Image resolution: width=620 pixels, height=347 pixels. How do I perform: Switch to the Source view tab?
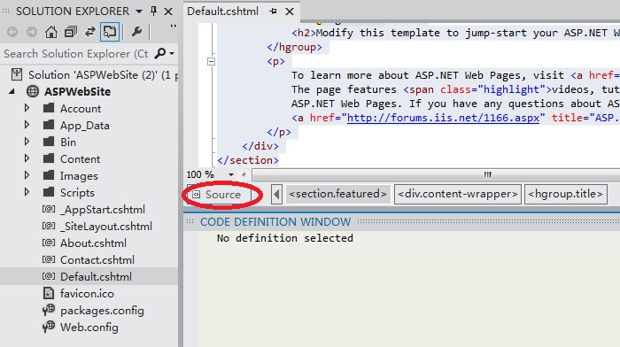[x=219, y=195]
